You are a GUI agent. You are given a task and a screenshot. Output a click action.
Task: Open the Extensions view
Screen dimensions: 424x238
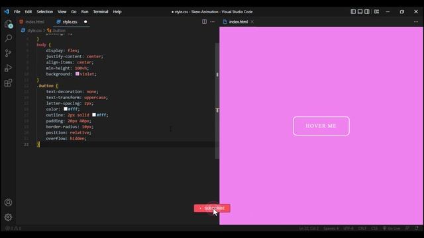pos(9,83)
